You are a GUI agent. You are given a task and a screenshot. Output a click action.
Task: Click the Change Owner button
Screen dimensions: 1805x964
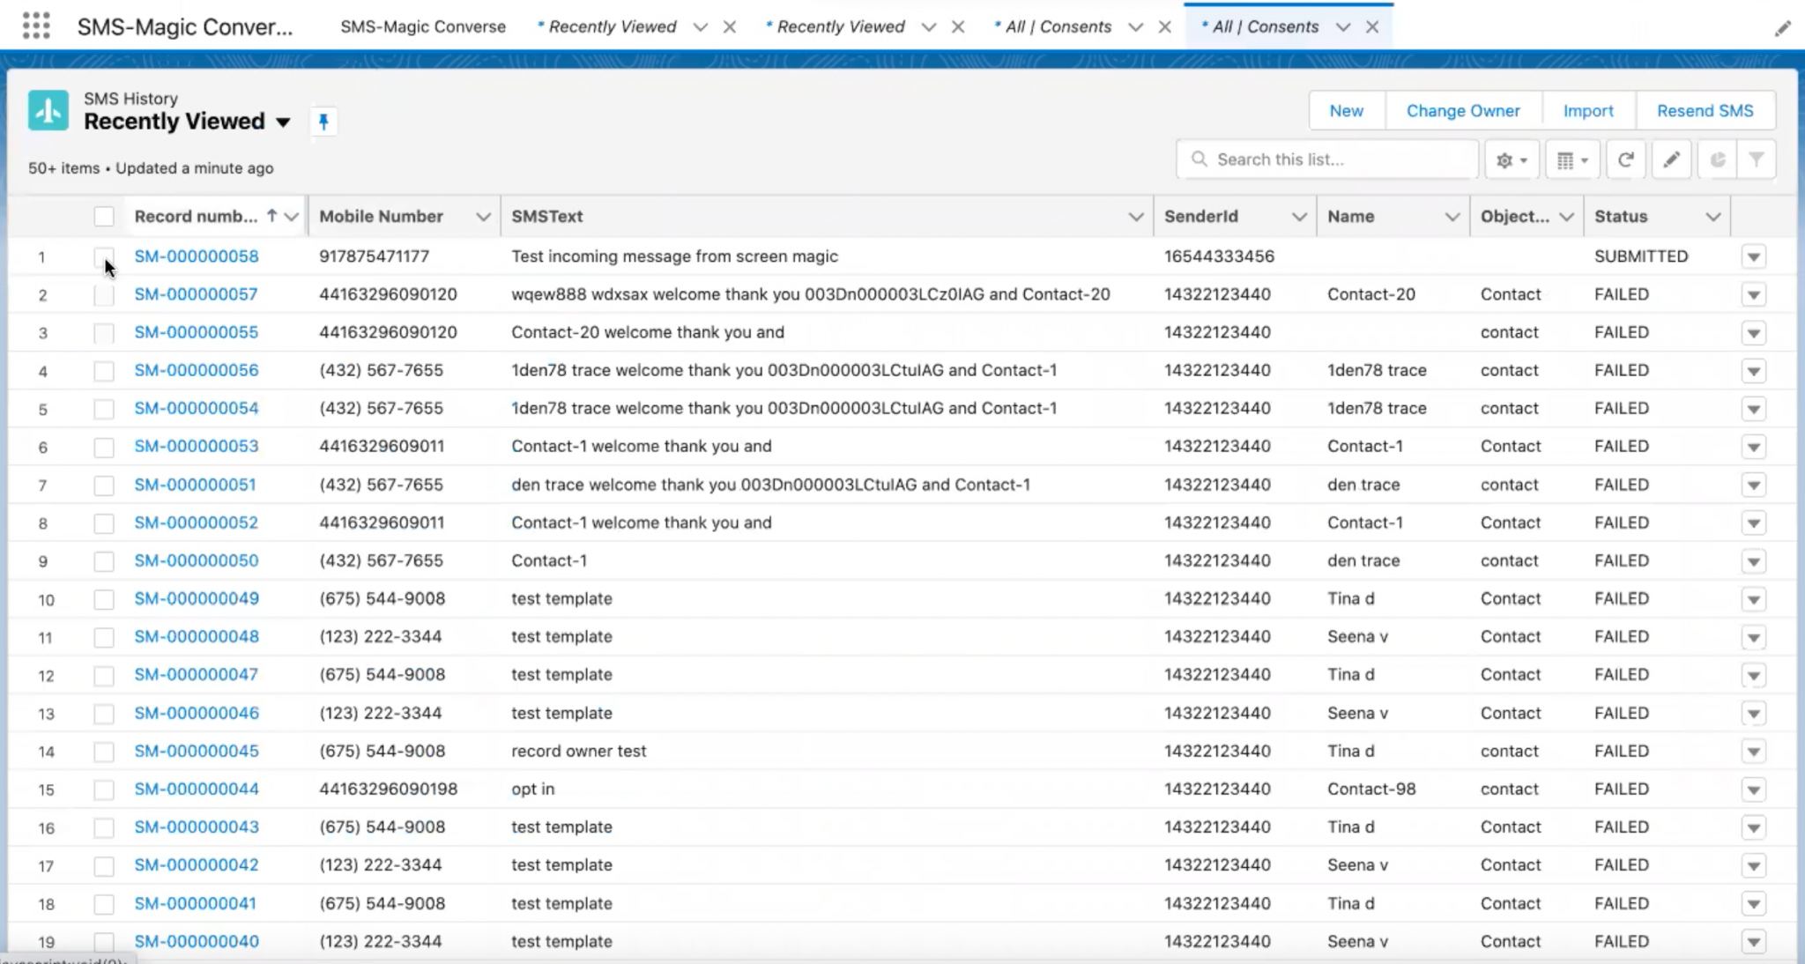1463,111
